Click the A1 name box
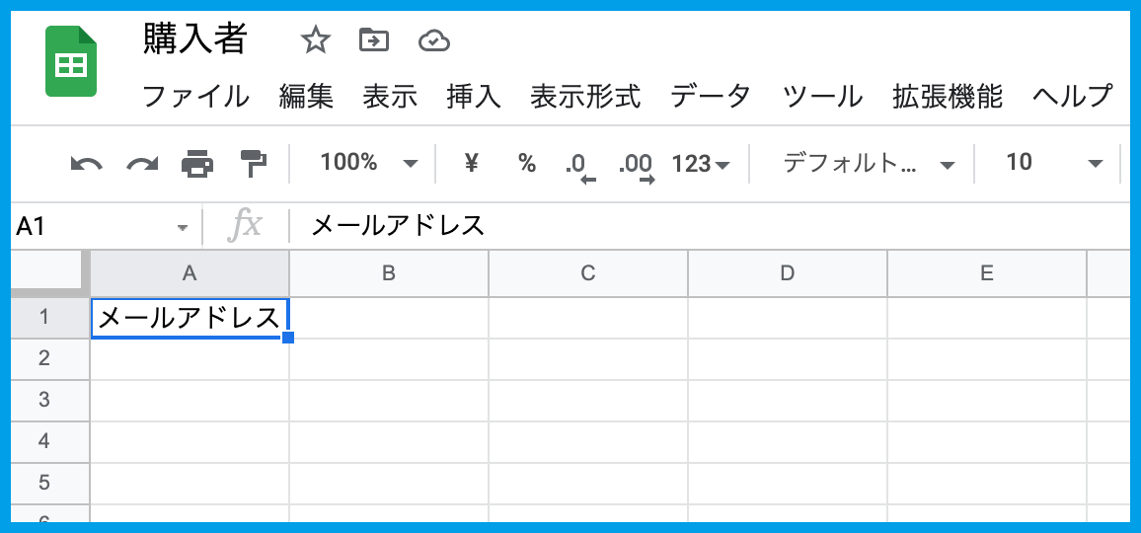Image resolution: width=1141 pixels, height=533 pixels. 99,227
